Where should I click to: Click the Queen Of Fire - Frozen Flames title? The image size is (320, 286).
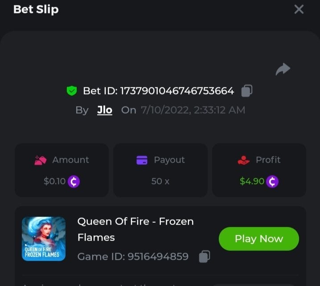click(x=135, y=229)
